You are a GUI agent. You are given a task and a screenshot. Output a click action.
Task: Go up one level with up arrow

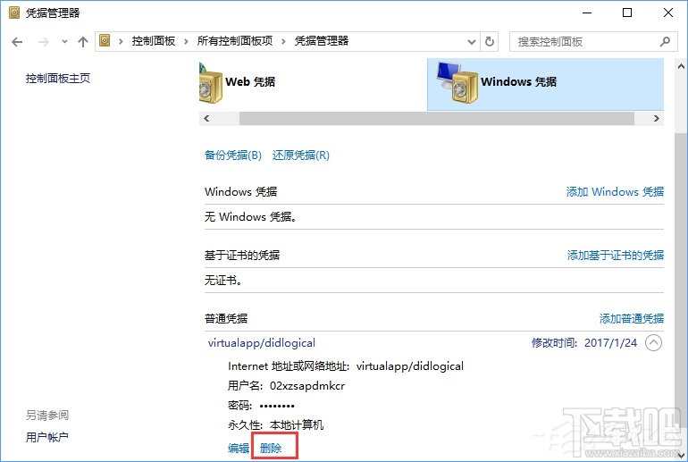pos(83,42)
